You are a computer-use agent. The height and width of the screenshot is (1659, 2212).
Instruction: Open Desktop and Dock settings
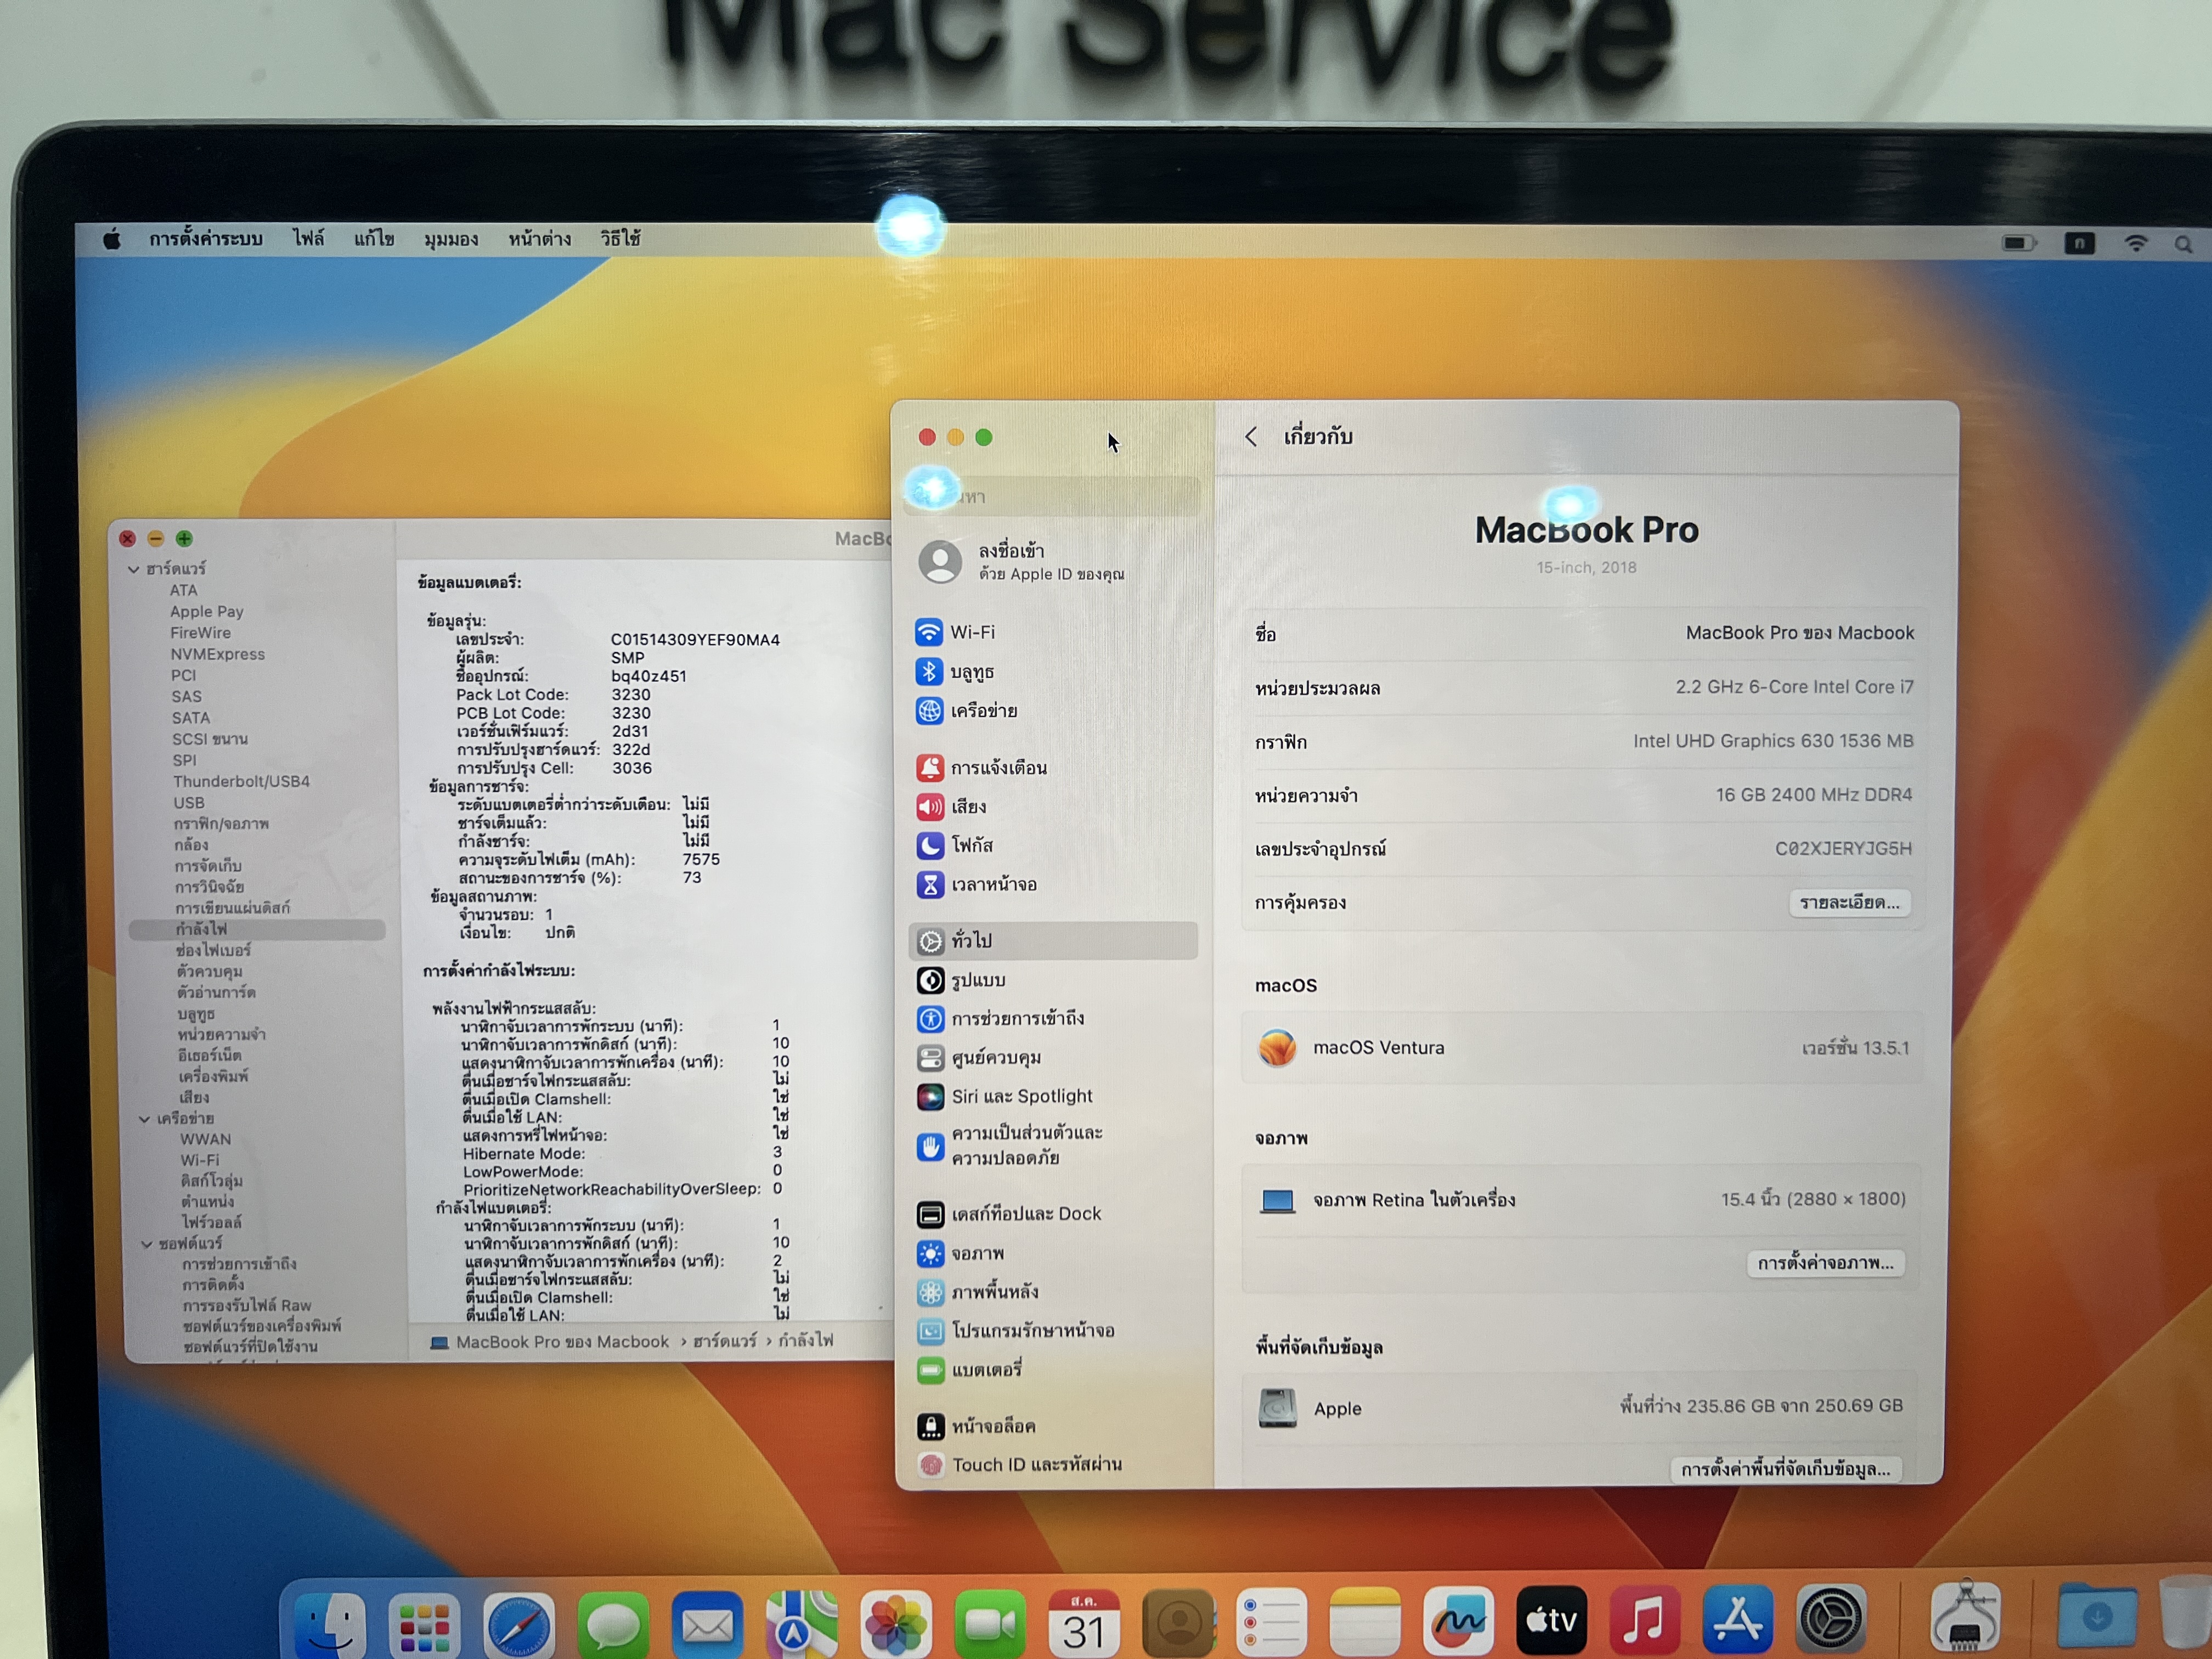point(1025,1213)
